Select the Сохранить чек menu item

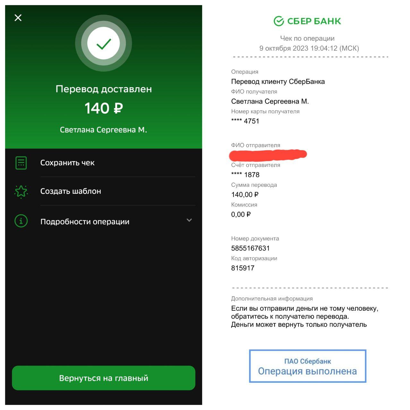104,163
